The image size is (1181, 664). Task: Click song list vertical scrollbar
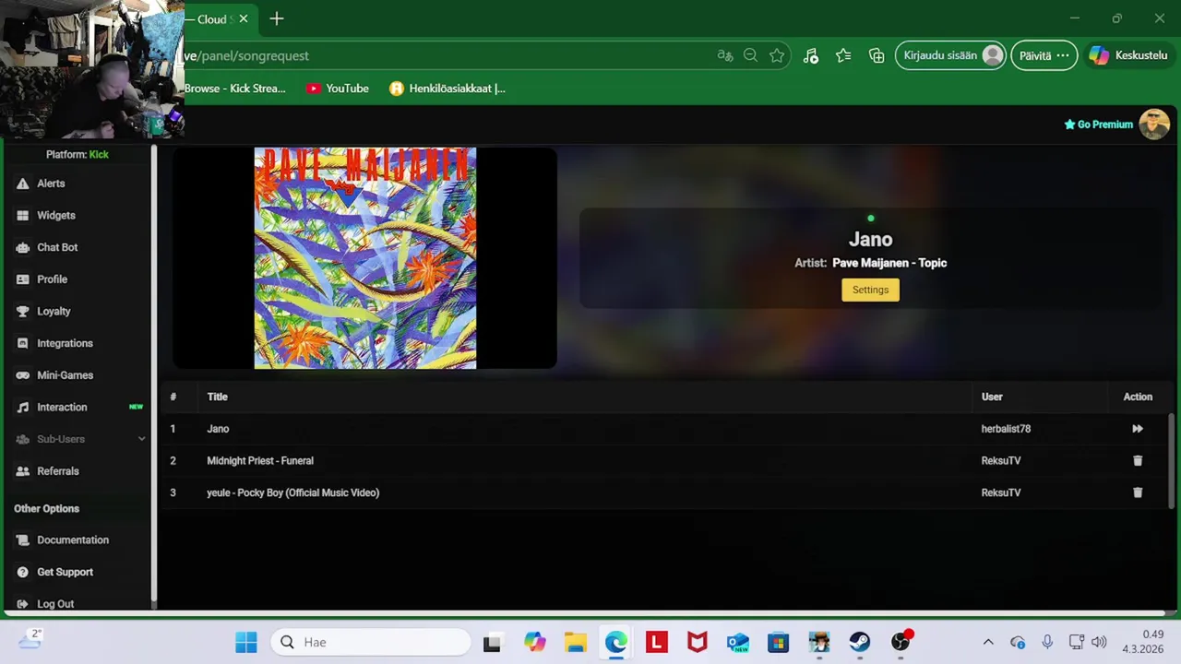1172,459
